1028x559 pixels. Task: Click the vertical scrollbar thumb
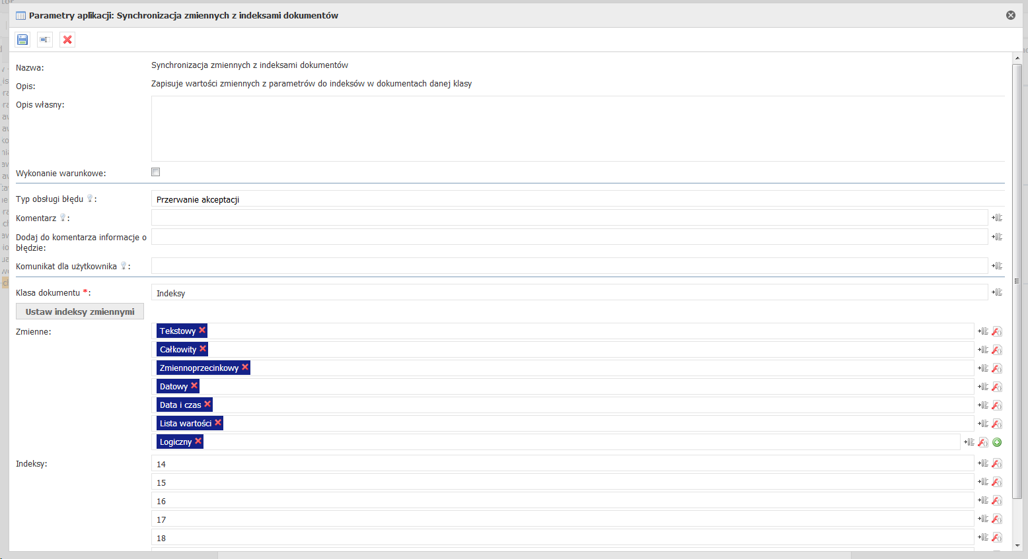coord(1017,277)
